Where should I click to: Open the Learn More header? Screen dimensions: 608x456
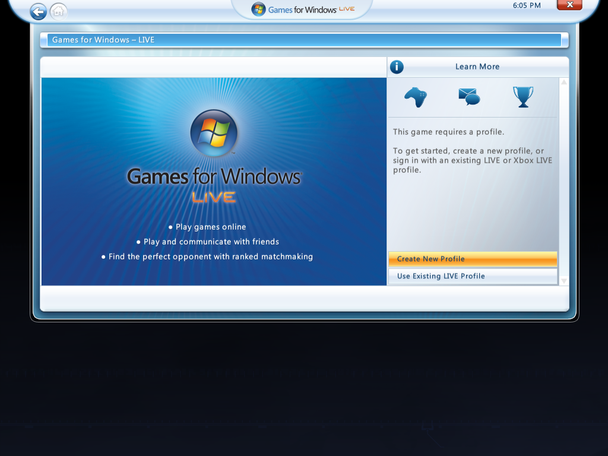[477, 66]
